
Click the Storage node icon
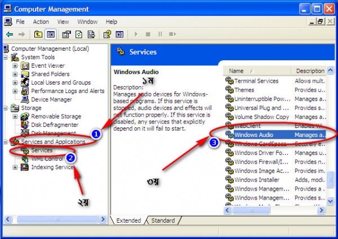pos(15,108)
